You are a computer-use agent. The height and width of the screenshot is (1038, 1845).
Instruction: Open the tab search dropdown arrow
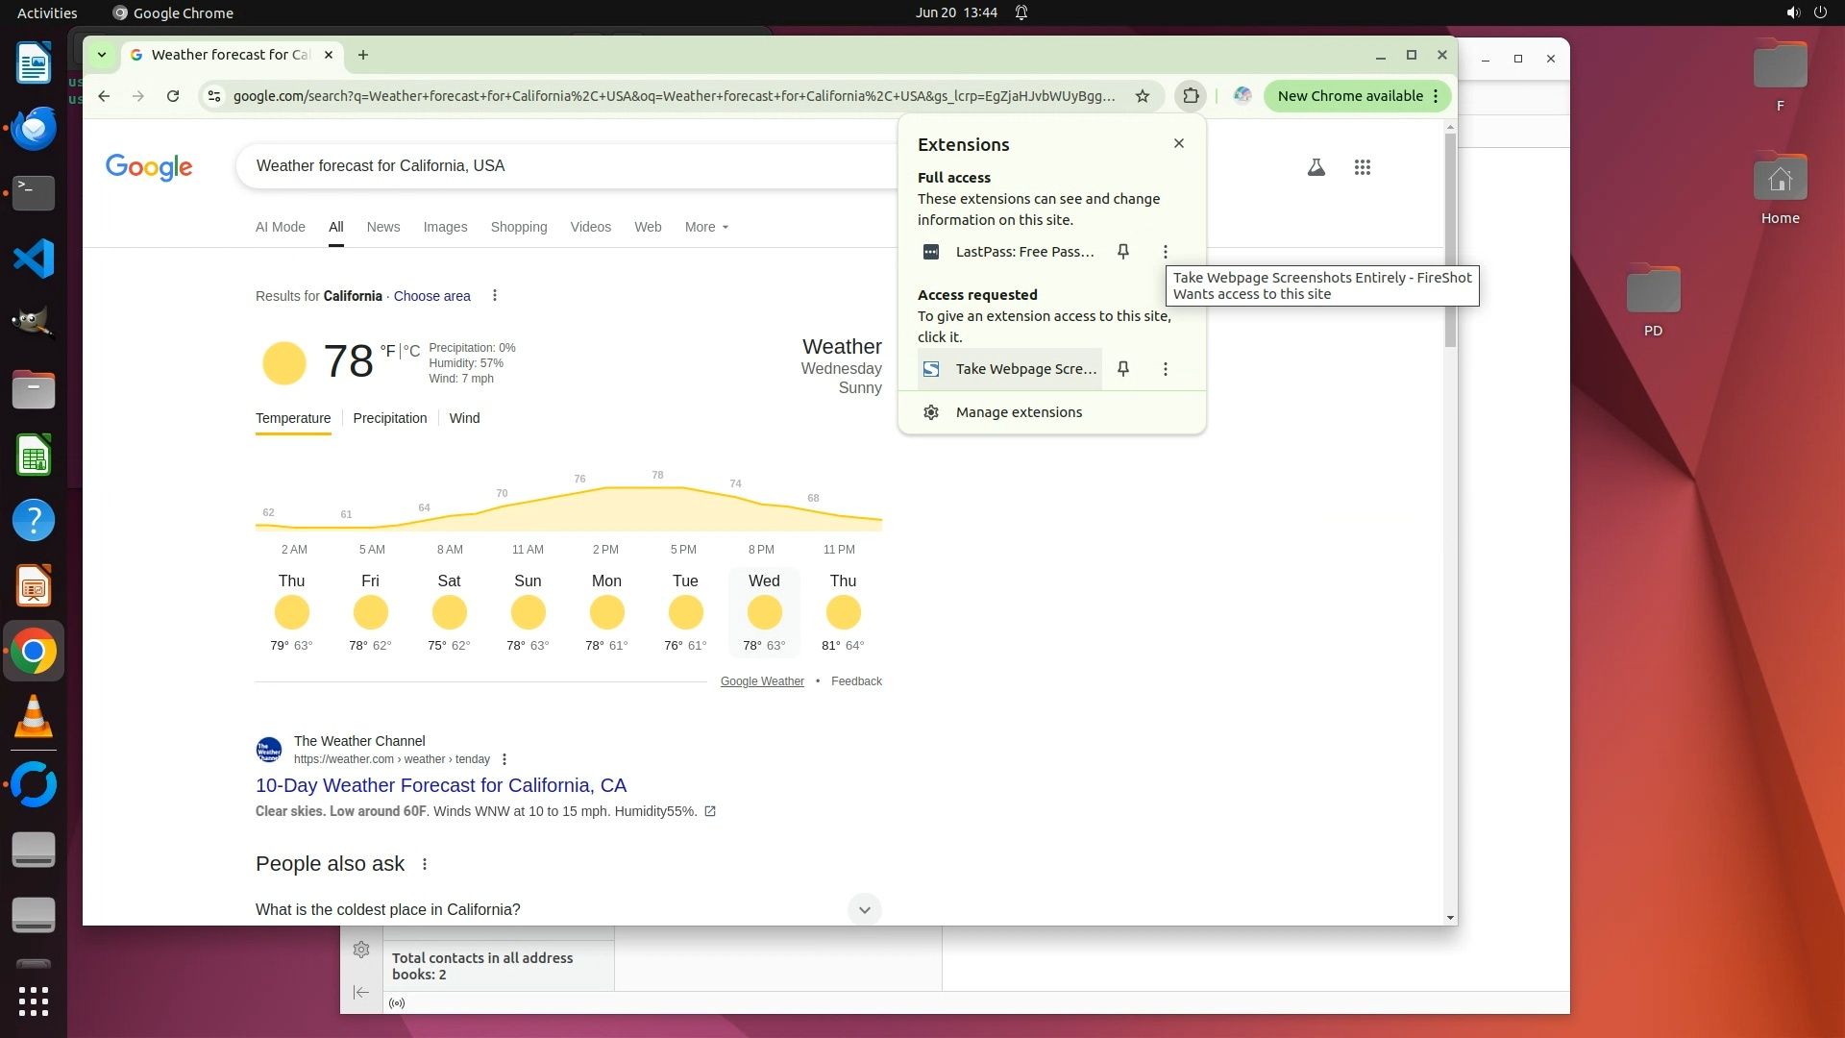point(102,55)
